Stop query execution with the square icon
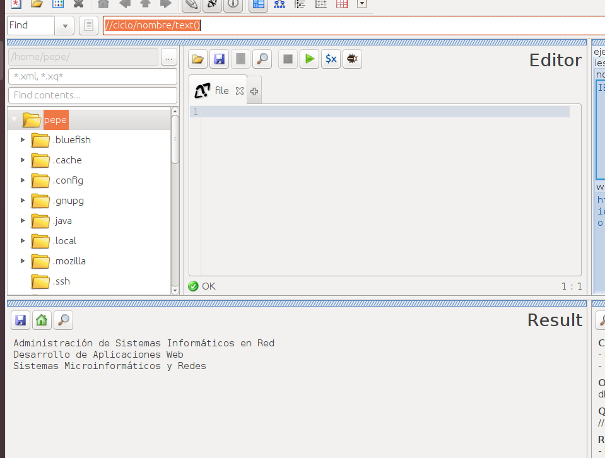This screenshot has width=605, height=458. click(288, 59)
